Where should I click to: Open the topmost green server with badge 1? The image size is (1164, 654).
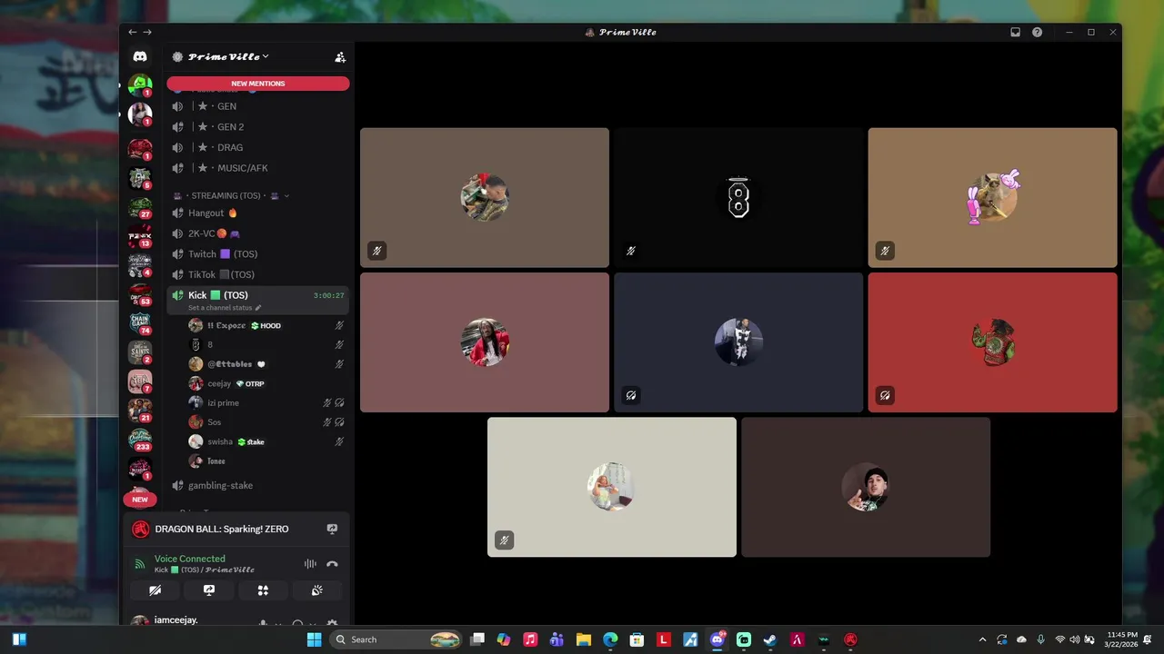140,85
